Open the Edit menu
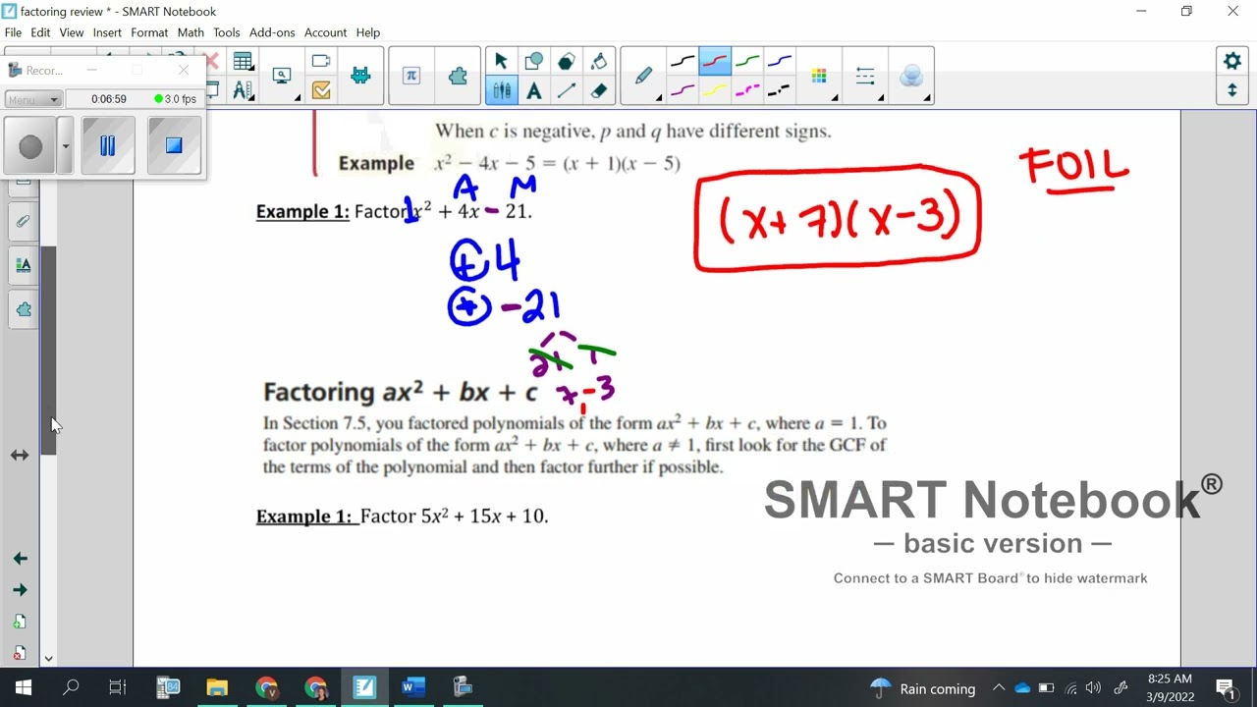1257x707 pixels. coord(40,32)
